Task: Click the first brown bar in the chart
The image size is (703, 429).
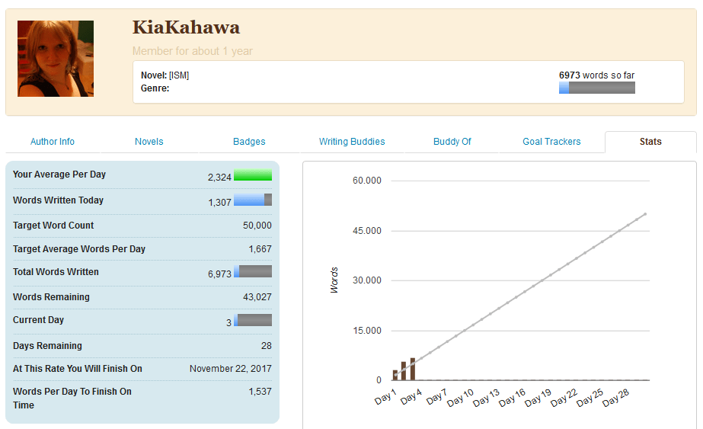Action: pyautogui.click(x=395, y=375)
